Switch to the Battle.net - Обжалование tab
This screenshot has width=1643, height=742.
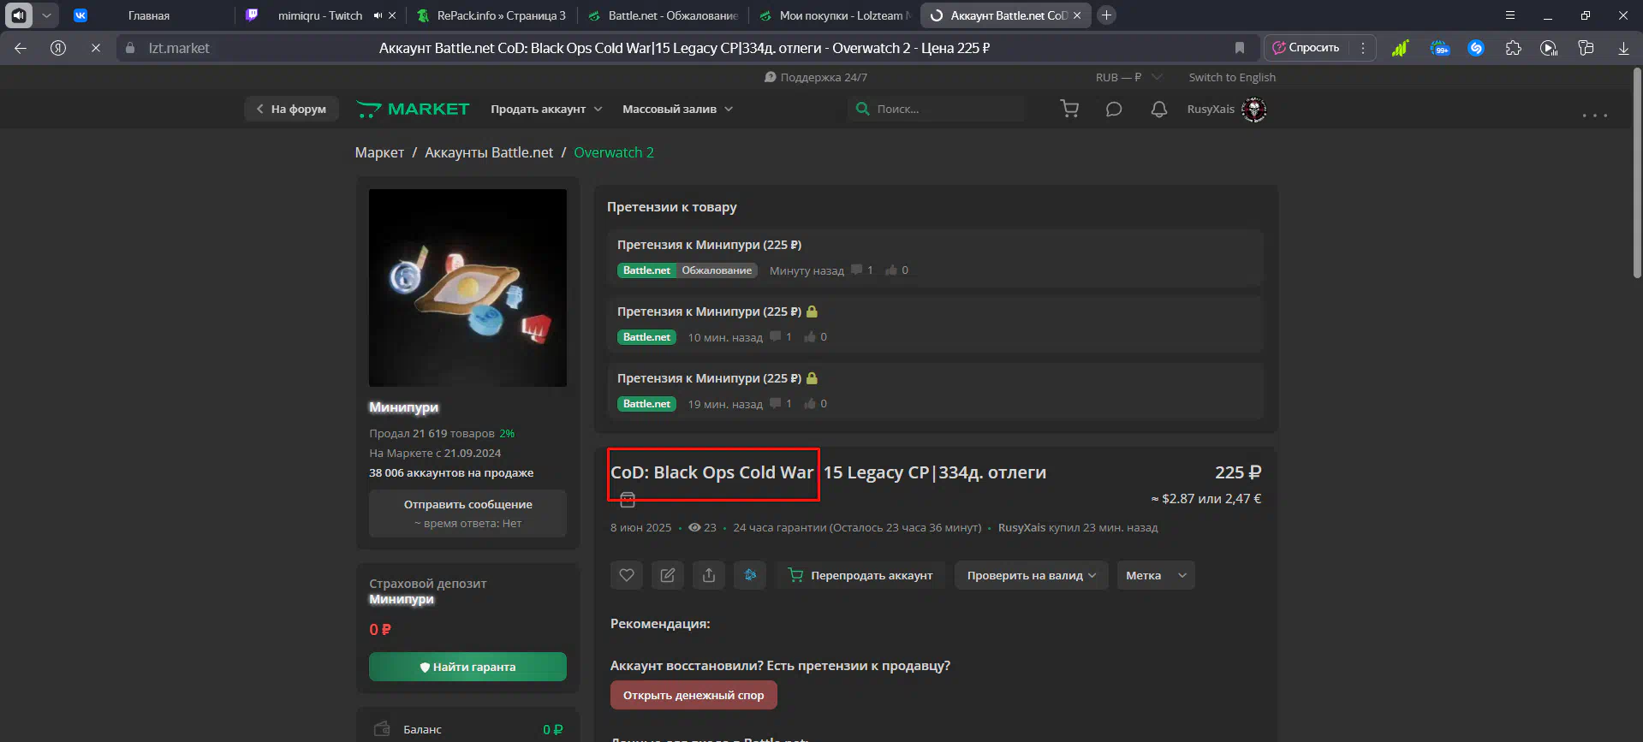tap(663, 15)
